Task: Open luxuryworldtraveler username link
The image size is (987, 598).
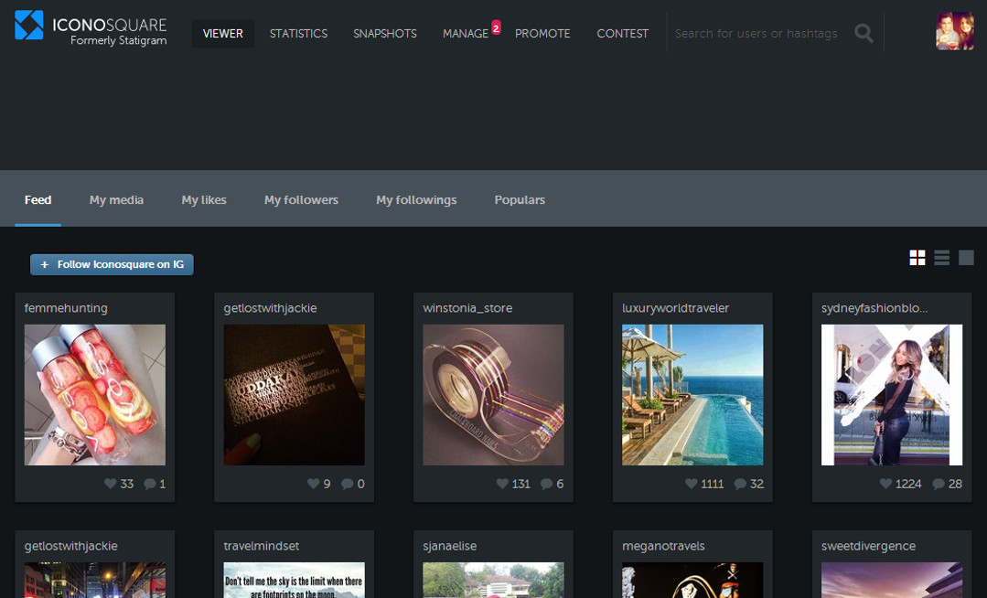Action: [x=675, y=308]
